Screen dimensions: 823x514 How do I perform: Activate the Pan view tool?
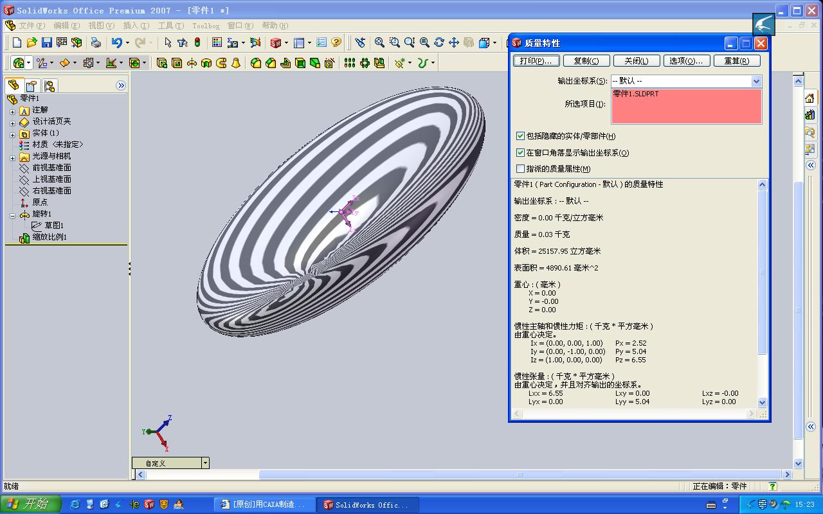tap(454, 42)
